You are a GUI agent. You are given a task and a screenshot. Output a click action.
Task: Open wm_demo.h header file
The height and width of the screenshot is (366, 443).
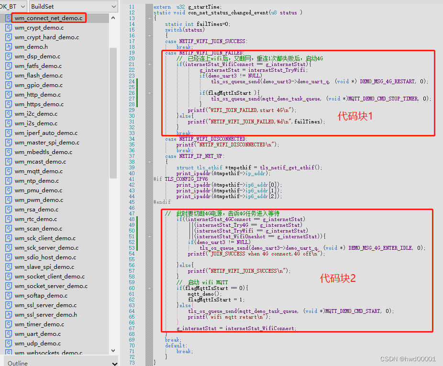31,47
